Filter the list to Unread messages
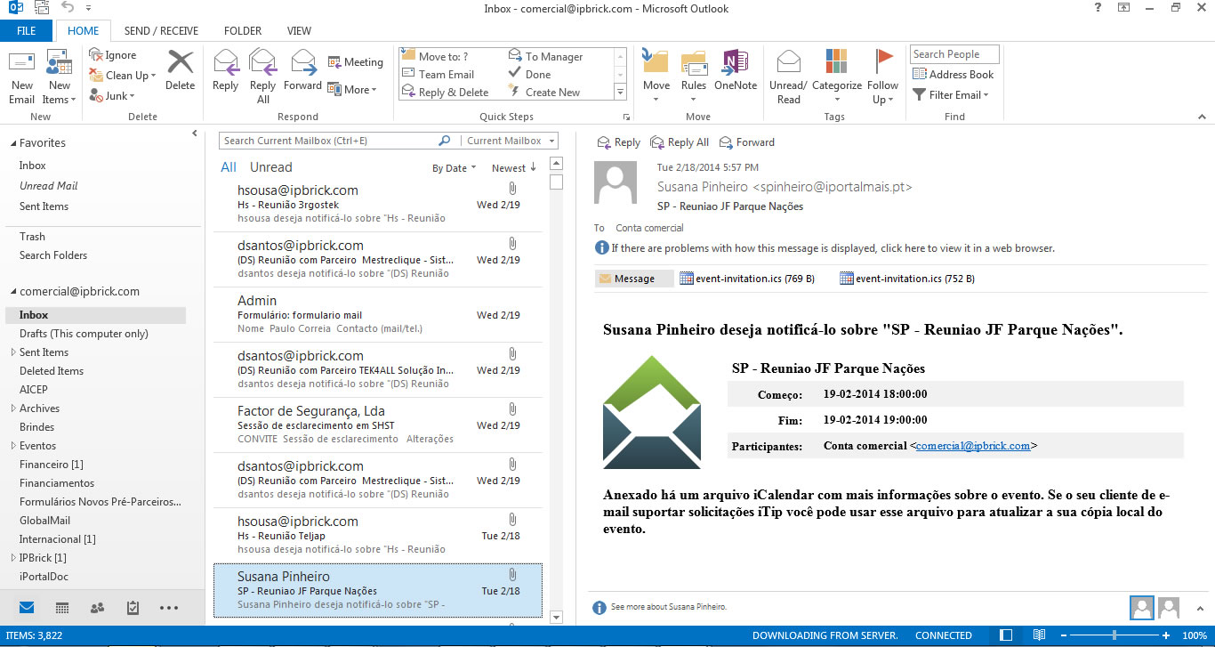 pos(270,167)
